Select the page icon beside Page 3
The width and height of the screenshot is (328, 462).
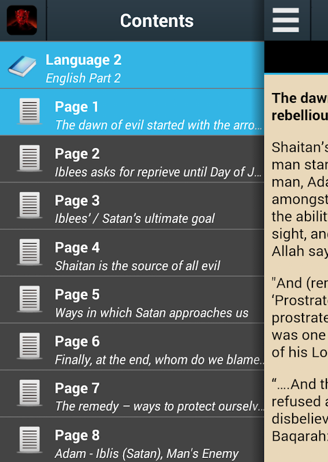tap(29, 205)
